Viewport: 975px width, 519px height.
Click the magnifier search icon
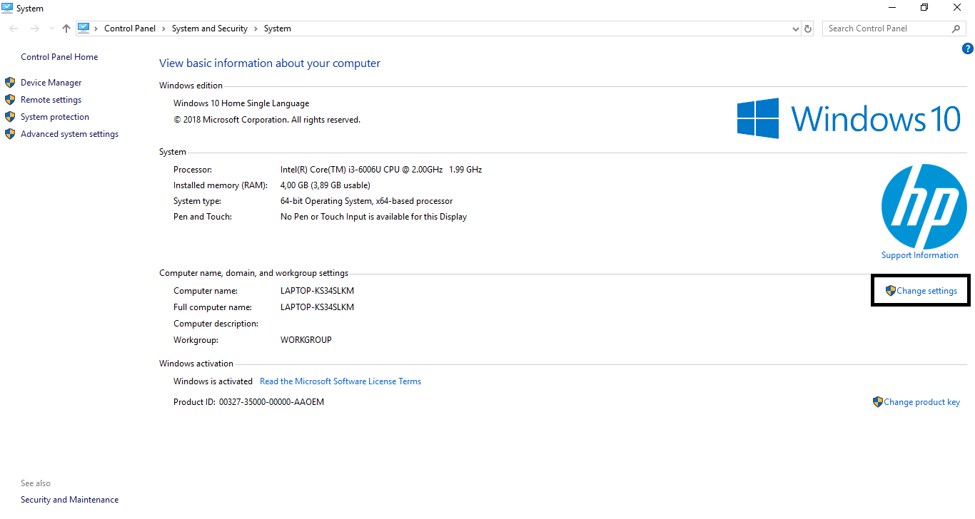[956, 29]
